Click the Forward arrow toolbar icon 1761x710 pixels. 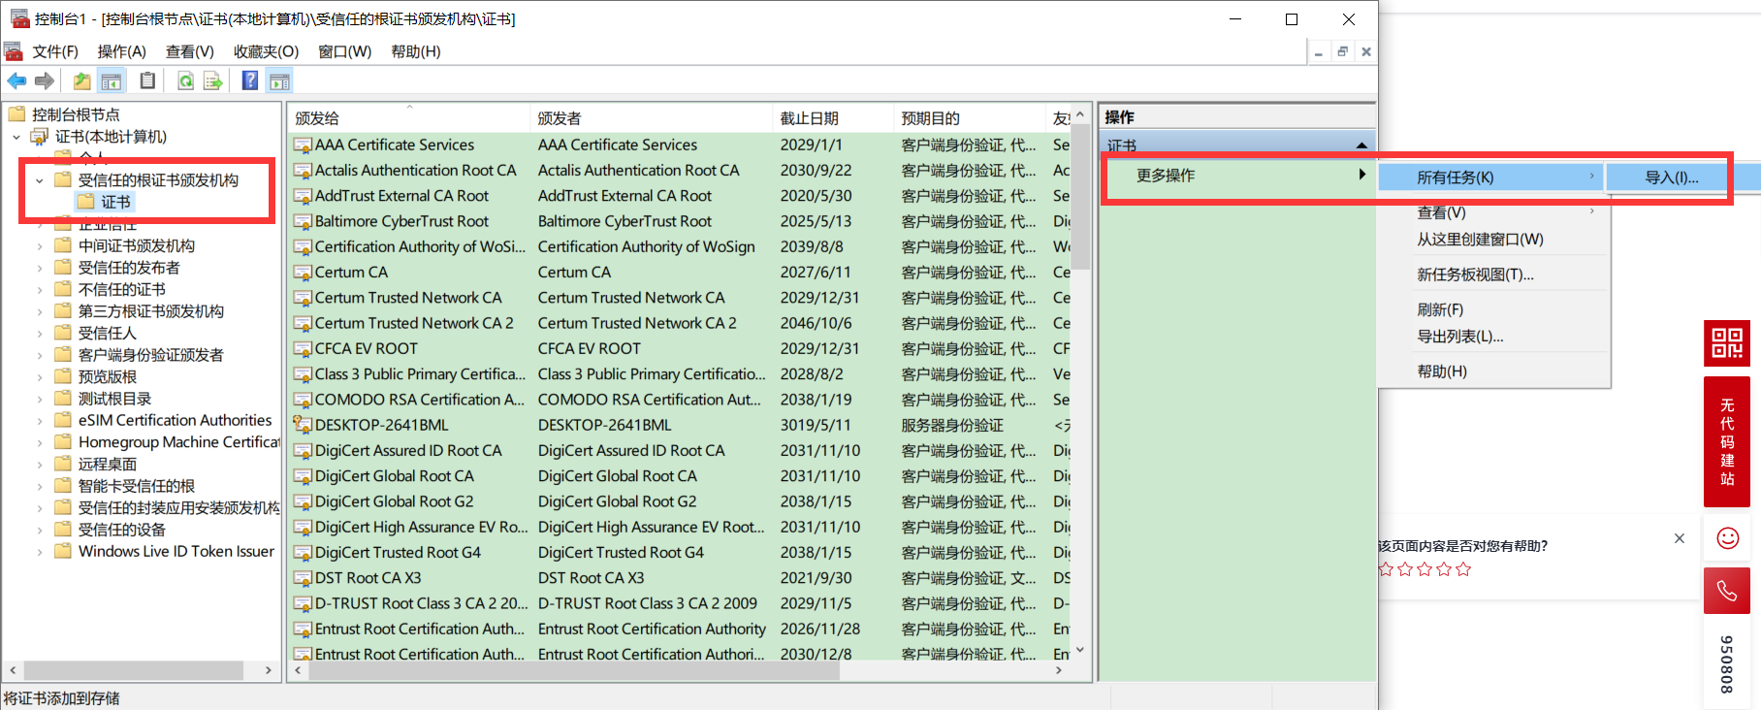click(x=45, y=81)
